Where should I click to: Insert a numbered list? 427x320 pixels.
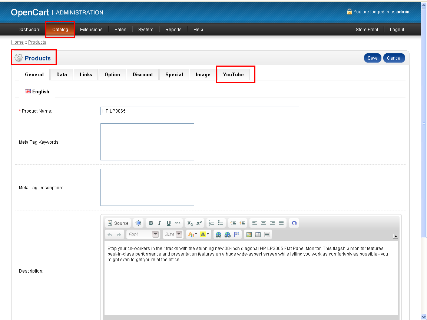(212, 223)
